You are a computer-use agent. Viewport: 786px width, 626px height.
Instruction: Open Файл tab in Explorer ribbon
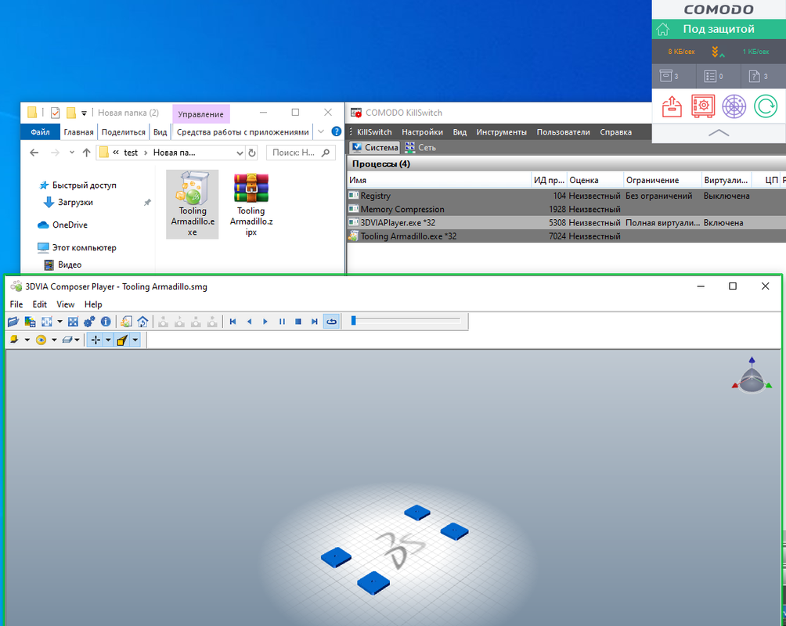[x=40, y=131]
